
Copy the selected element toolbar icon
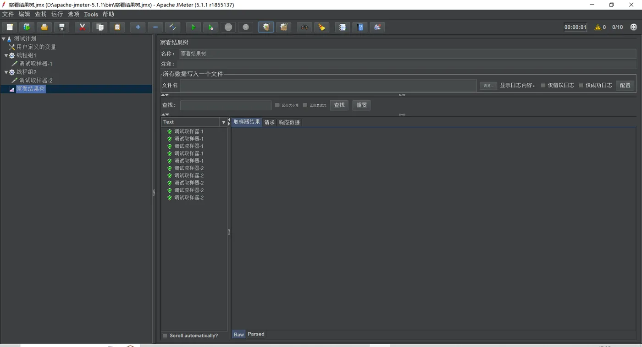[100, 27]
